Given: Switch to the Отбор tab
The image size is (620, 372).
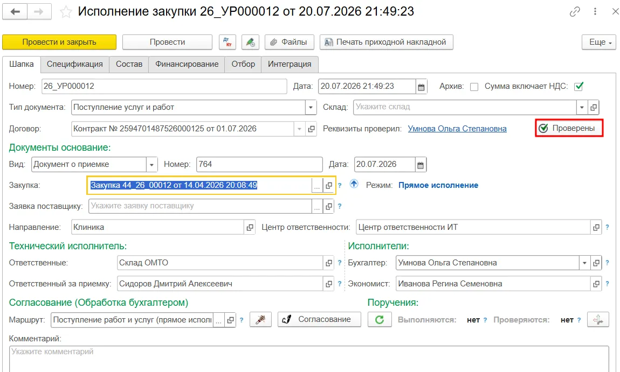Looking at the screenshot, I should click(x=243, y=65).
